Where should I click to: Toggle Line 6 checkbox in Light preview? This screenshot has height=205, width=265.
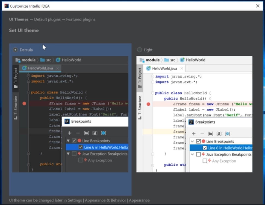coord(205,148)
